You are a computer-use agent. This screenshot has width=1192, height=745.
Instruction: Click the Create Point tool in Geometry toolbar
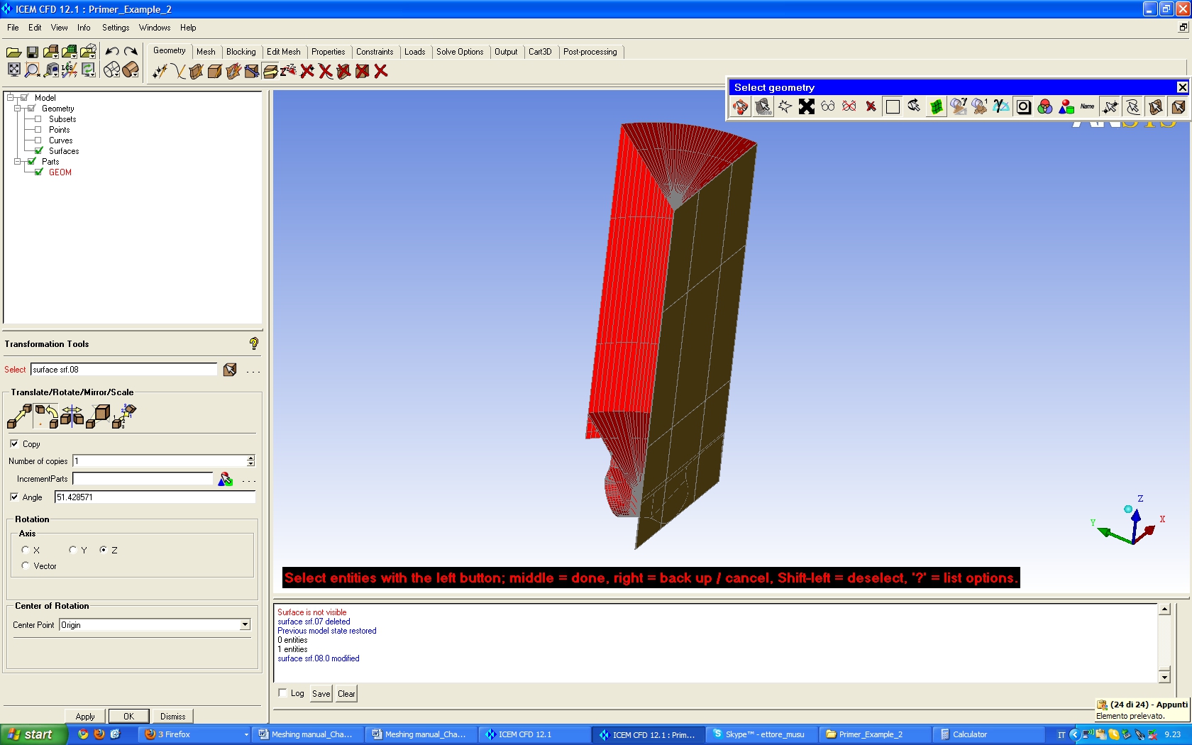point(160,71)
